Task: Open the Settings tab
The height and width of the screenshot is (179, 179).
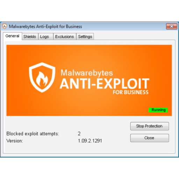Action: 85,37
